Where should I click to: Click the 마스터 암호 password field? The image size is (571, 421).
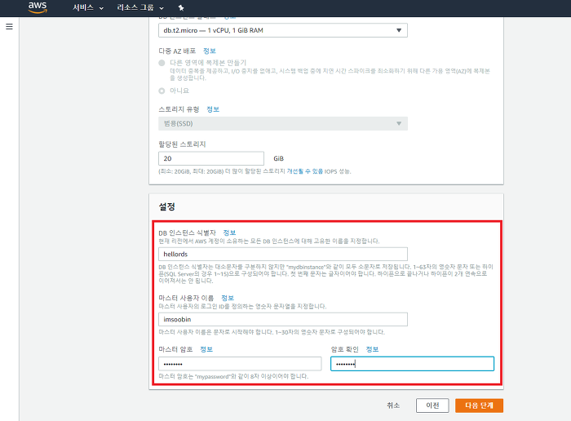coord(240,364)
